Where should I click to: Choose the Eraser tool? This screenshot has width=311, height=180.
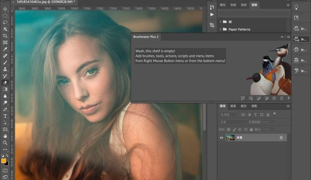coord(5,83)
